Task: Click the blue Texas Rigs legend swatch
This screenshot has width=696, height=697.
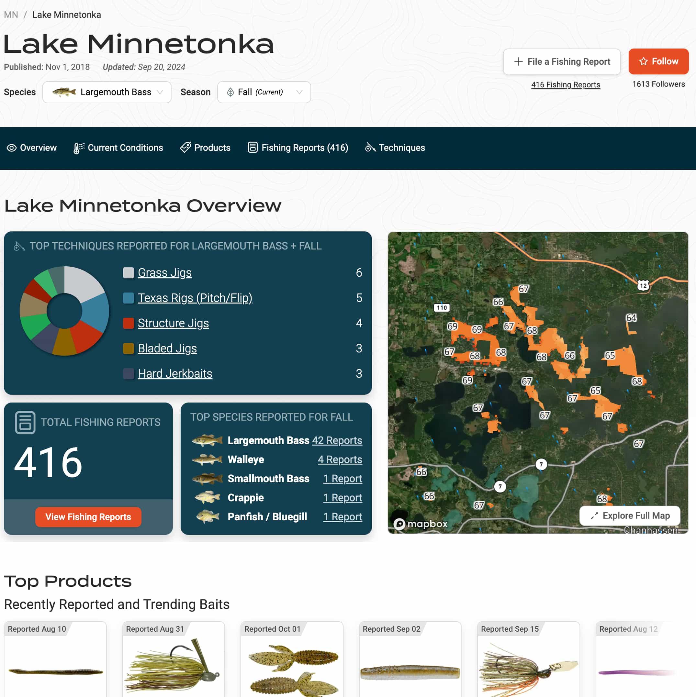Action: pyautogui.click(x=129, y=298)
